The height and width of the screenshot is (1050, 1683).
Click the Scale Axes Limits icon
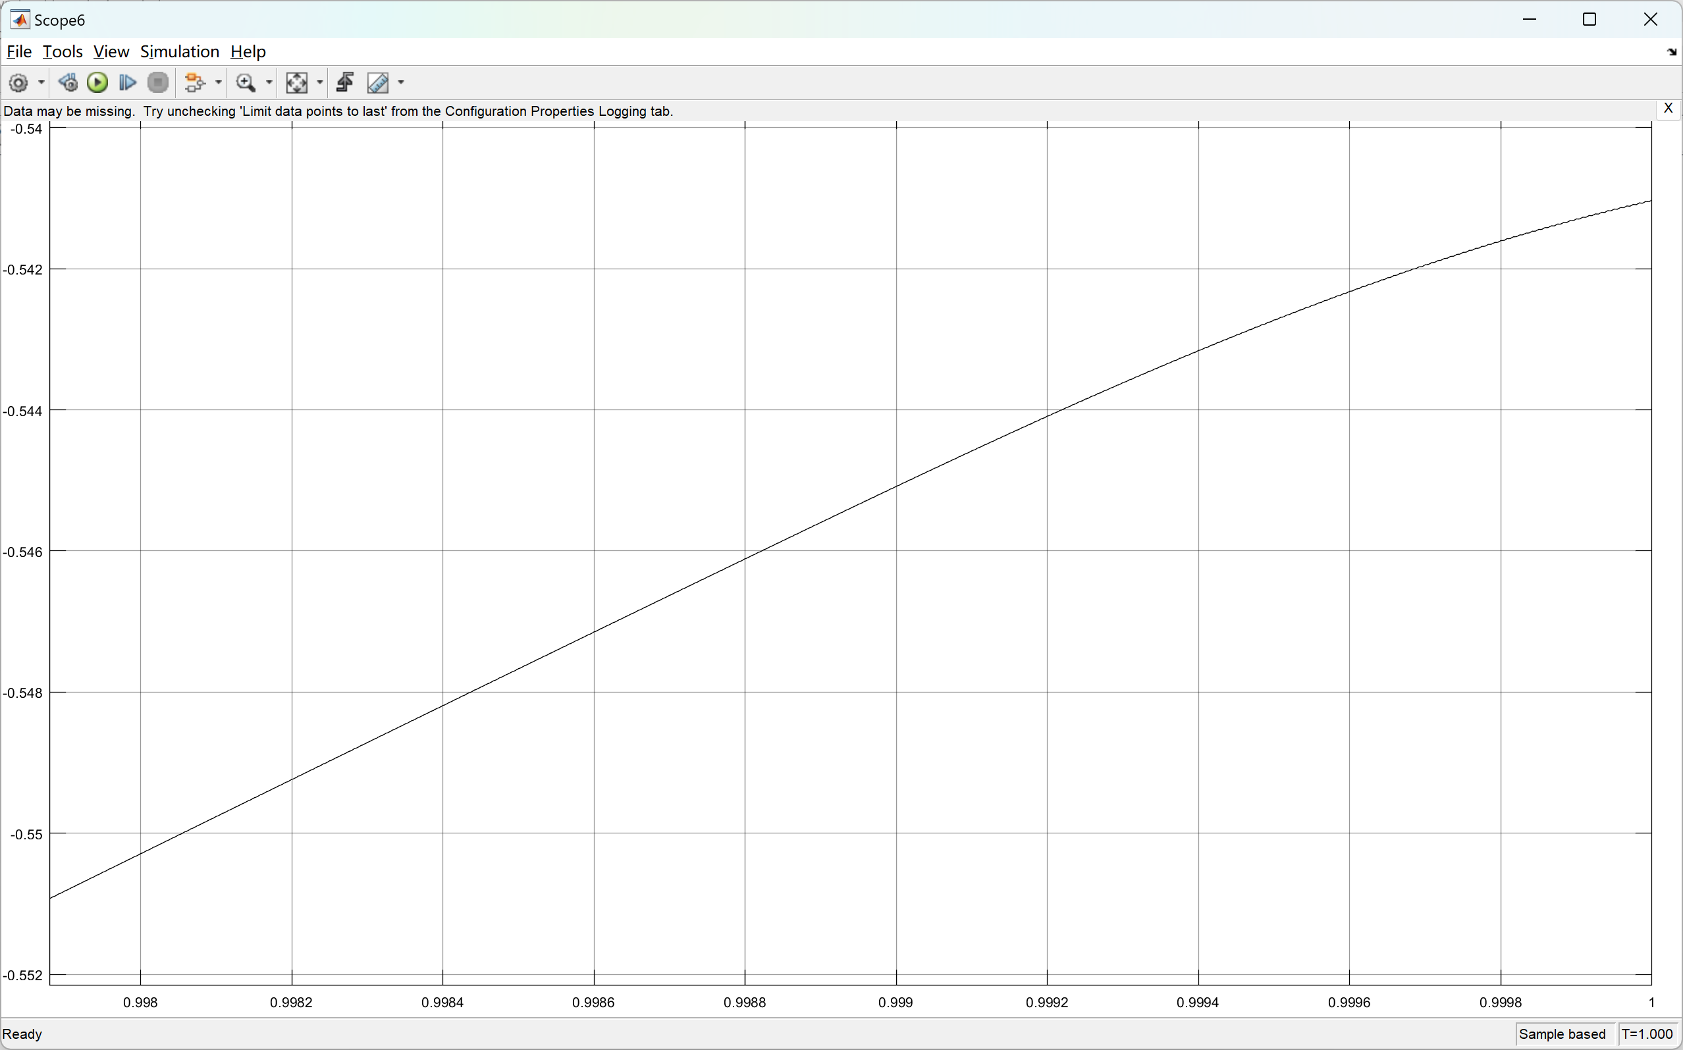[x=296, y=84]
